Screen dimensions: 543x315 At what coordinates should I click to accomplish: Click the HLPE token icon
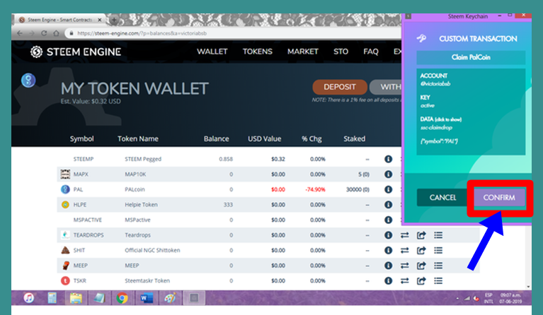[65, 205]
